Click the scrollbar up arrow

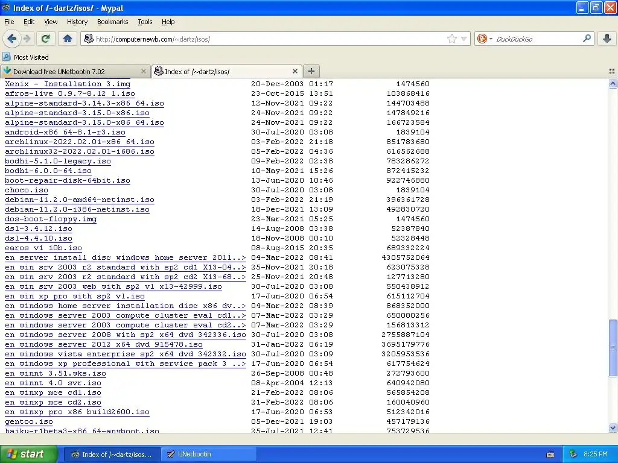(613, 83)
